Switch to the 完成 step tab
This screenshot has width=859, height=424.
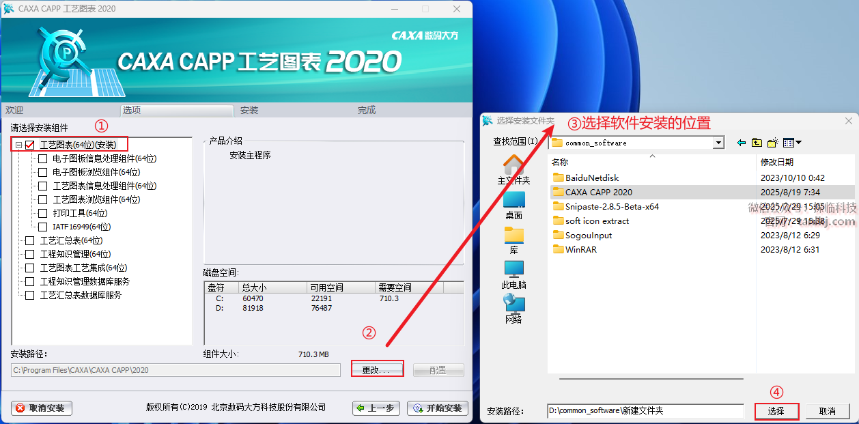pyautogui.click(x=367, y=110)
